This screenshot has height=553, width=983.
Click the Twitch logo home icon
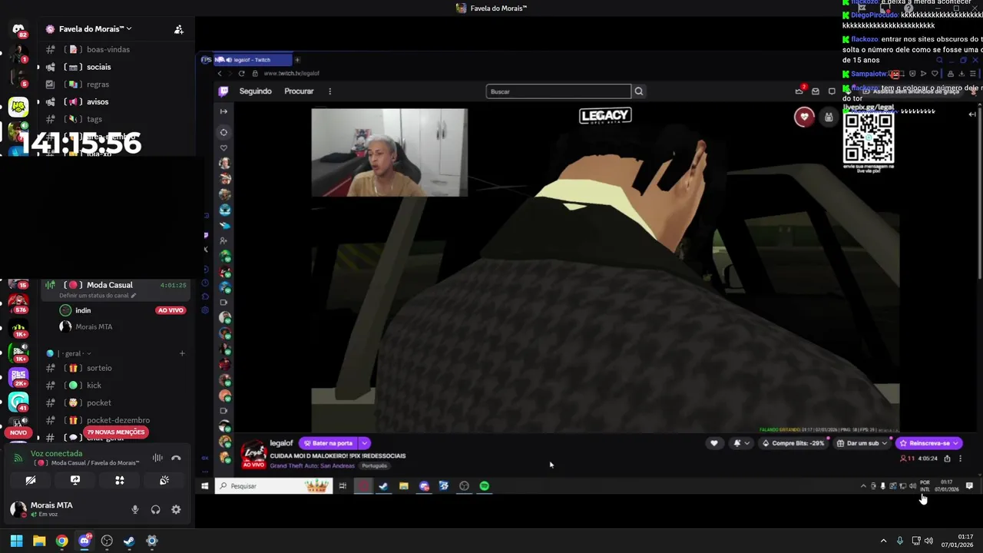(223, 91)
